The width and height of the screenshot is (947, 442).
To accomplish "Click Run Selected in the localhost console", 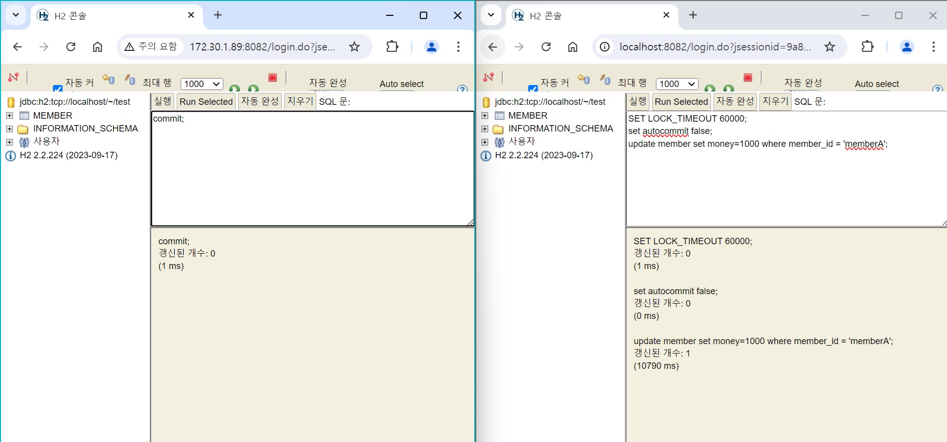I will click(681, 101).
